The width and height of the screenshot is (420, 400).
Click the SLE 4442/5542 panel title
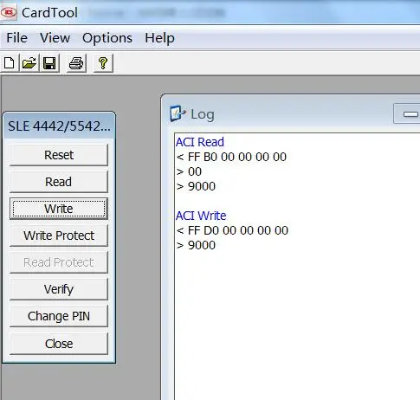click(x=59, y=126)
